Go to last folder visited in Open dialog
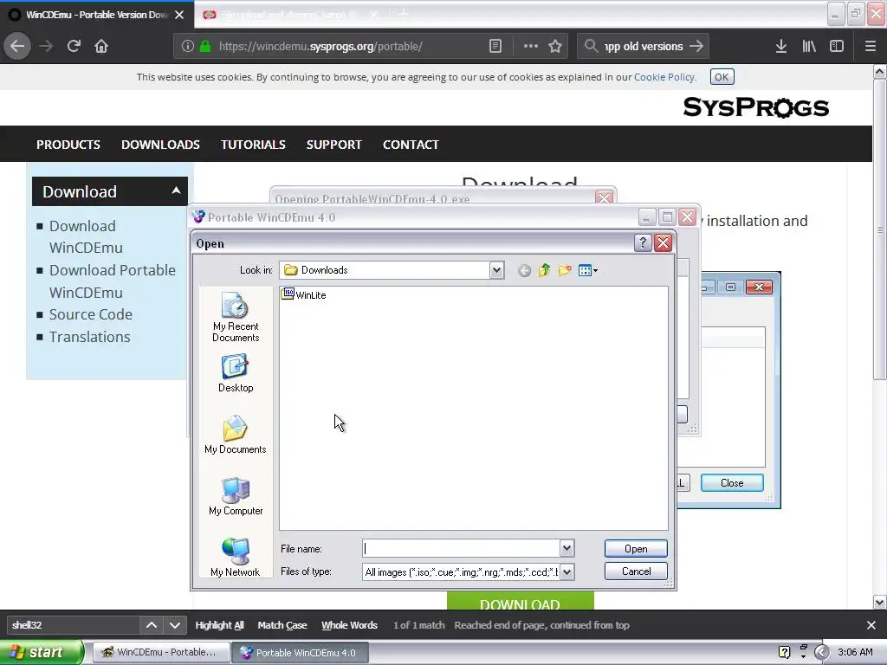The width and height of the screenshot is (887, 665). (x=524, y=270)
